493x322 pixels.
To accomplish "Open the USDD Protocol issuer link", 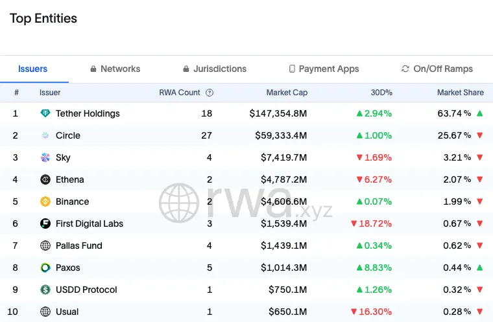I will click(86, 290).
